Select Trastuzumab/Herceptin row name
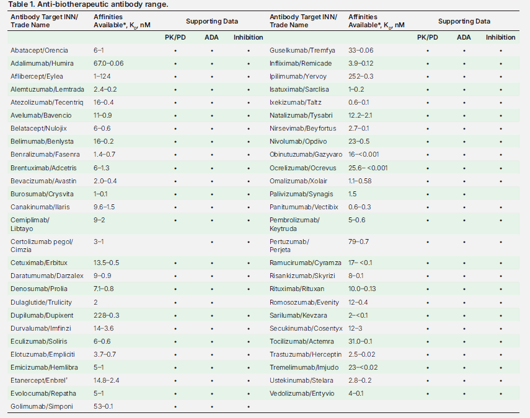Image resolution: width=530 pixels, height=418 pixels. [306, 354]
